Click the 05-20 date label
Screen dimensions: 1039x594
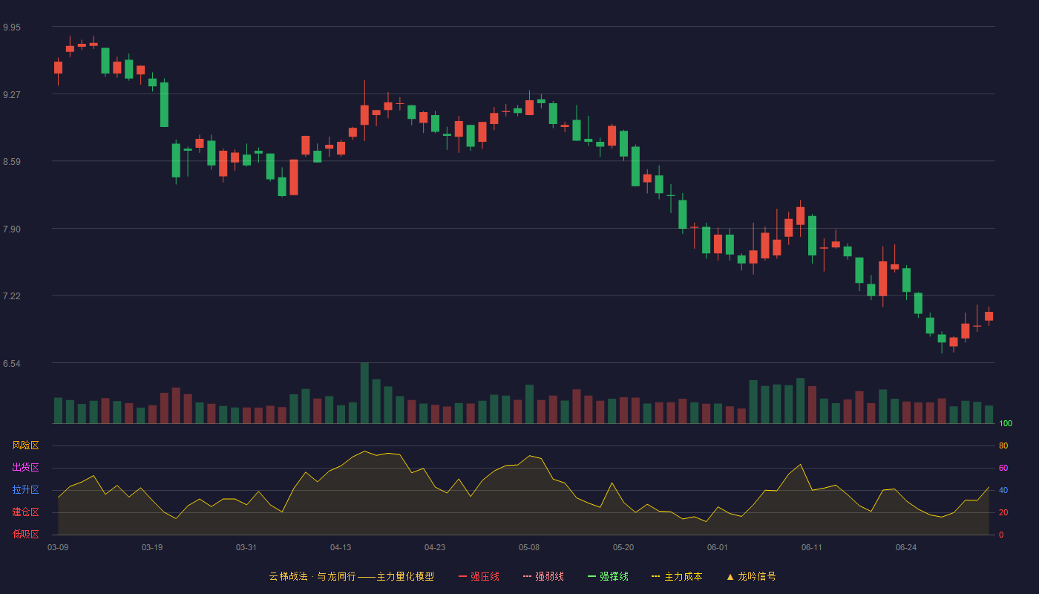click(x=623, y=547)
